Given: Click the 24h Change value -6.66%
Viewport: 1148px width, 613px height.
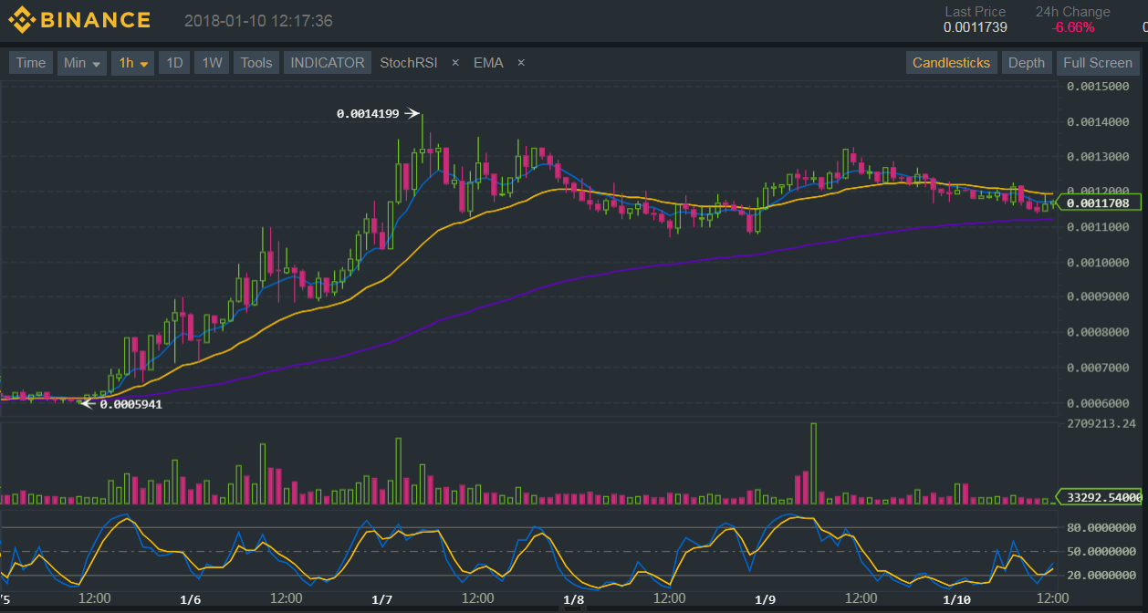Looking at the screenshot, I should point(1073,27).
